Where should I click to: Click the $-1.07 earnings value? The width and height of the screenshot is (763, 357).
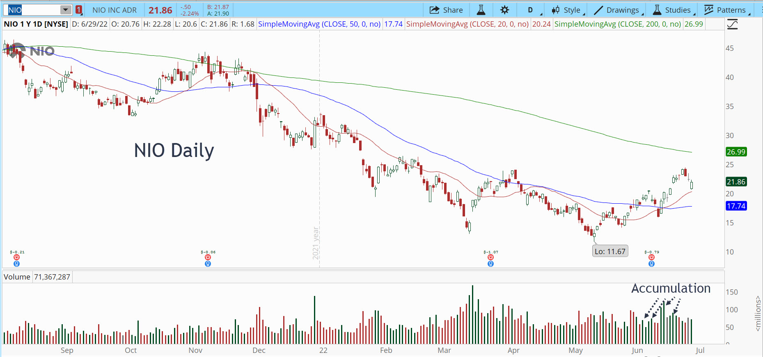point(491,252)
